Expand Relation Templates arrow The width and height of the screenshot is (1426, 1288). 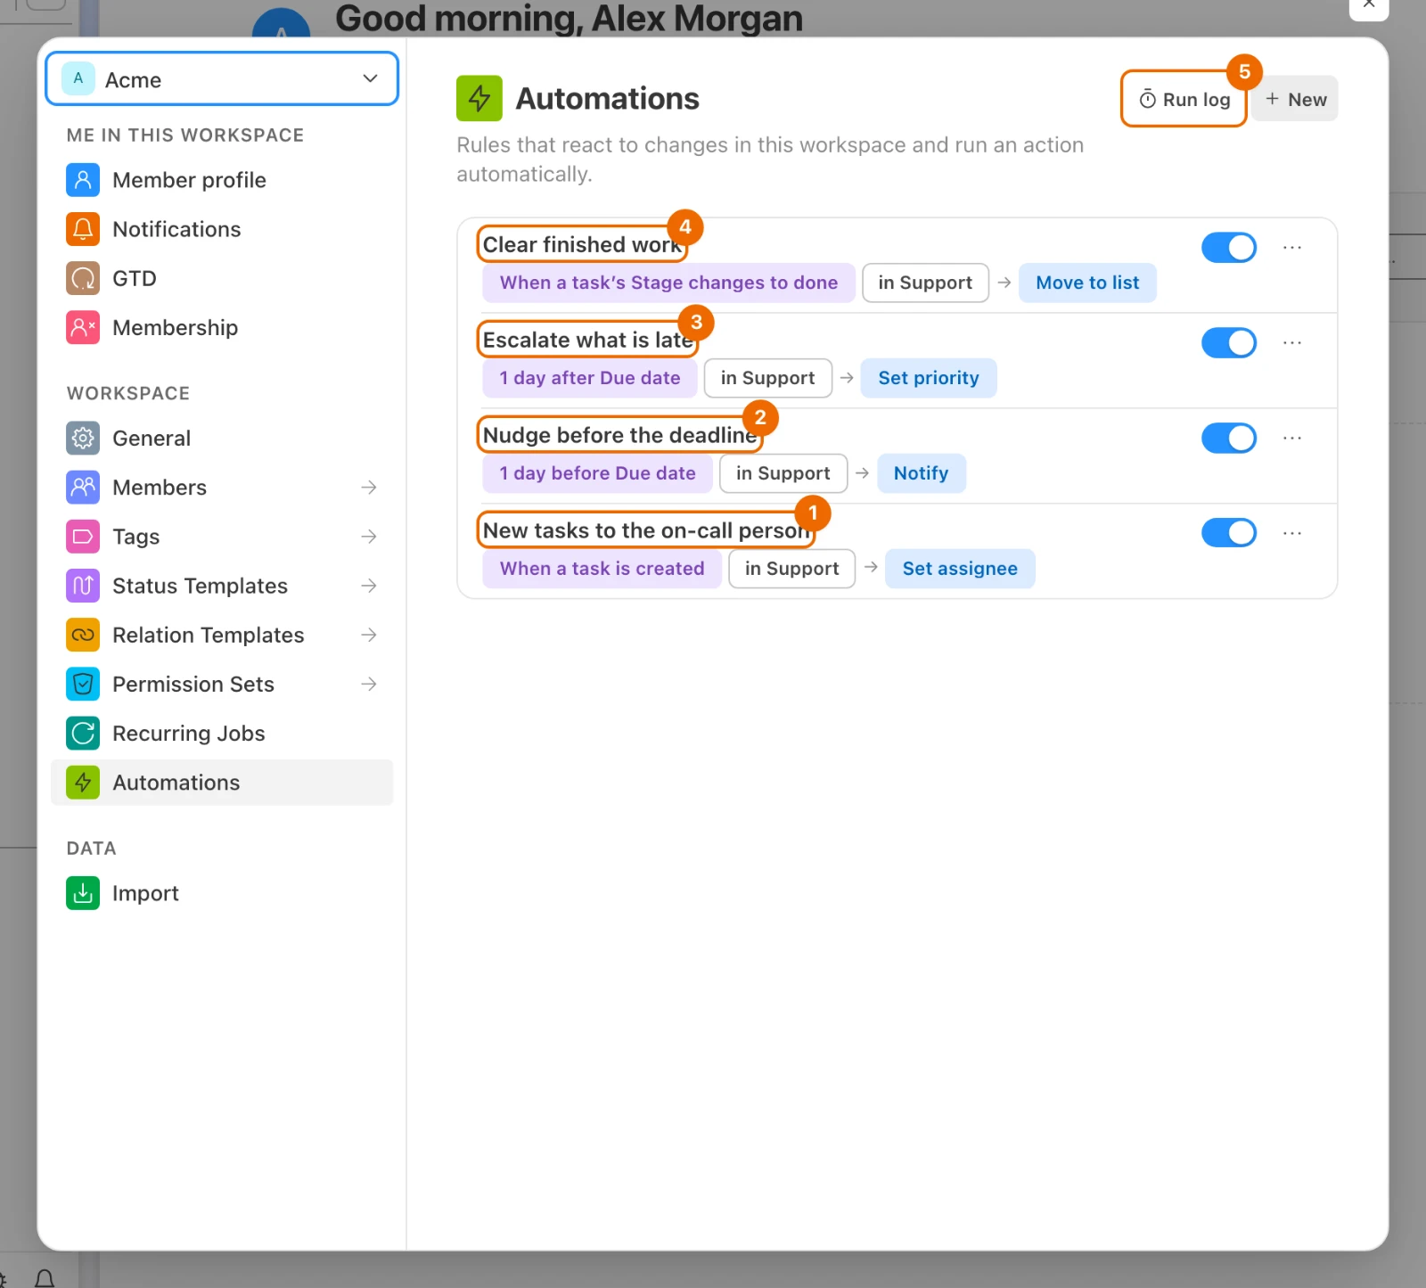coord(369,635)
